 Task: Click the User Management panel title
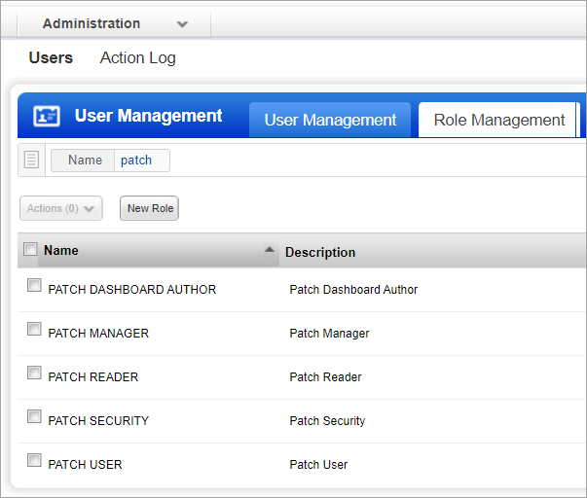click(x=148, y=116)
